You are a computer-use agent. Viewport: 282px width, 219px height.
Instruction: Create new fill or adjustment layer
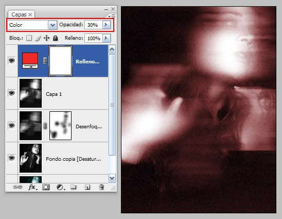coord(60,187)
